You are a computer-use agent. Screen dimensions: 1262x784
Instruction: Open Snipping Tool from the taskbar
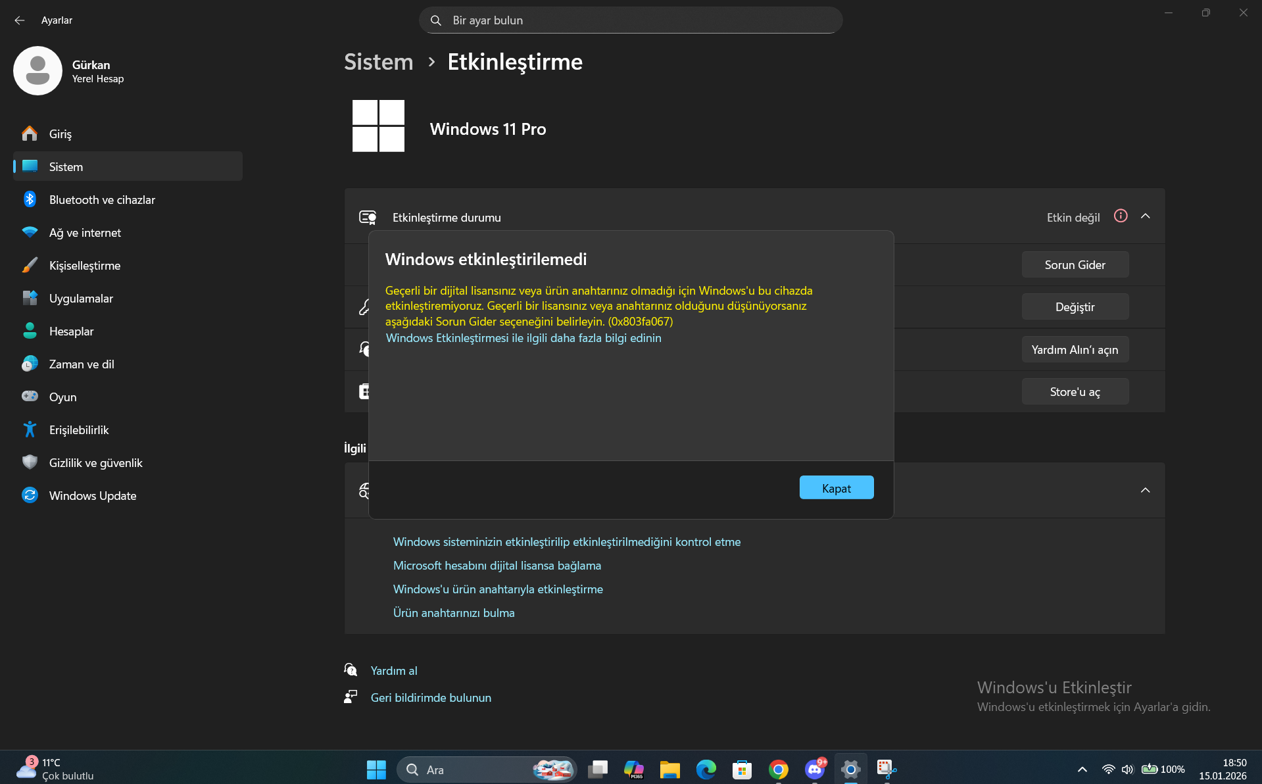[x=887, y=770]
